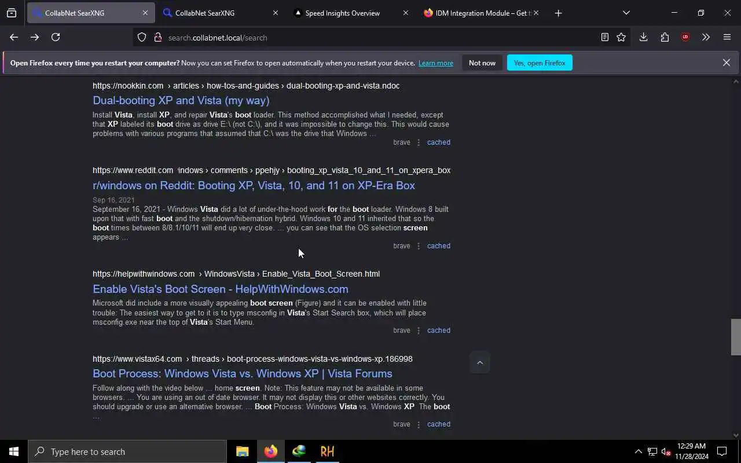Reload the current page
The height and width of the screenshot is (463, 741).
[x=56, y=37]
